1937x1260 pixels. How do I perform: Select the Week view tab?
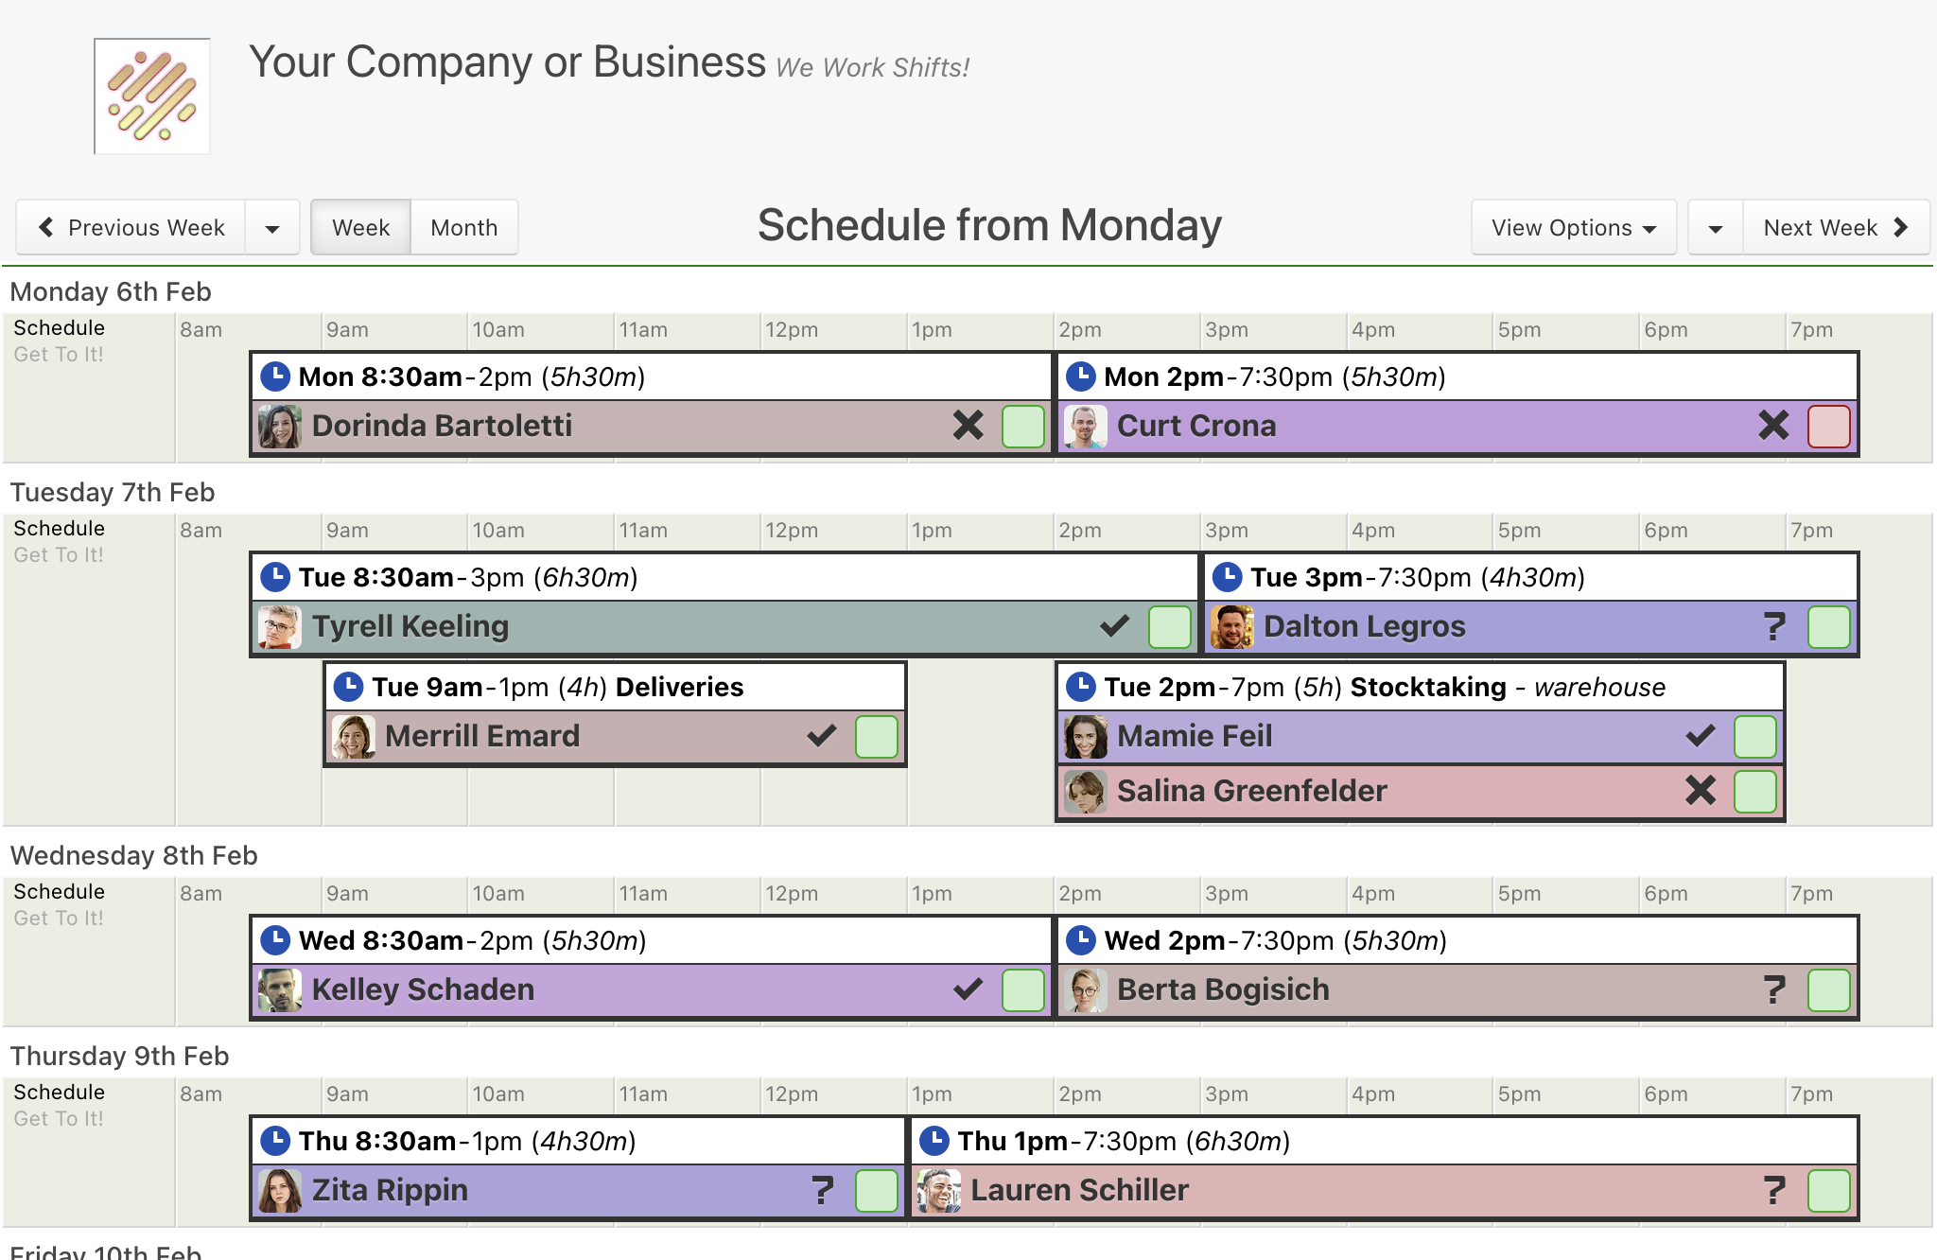tap(360, 227)
